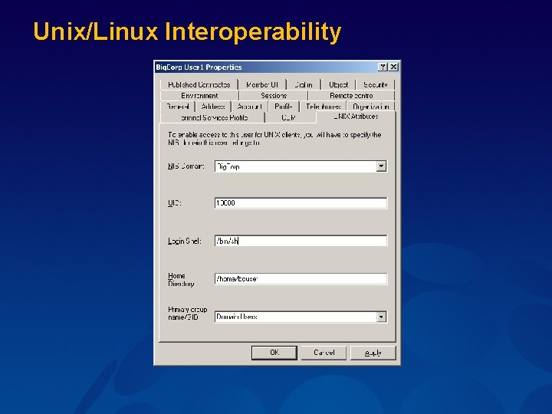Image resolution: width=552 pixels, height=414 pixels.
Task: Click the Login Shell label
Action: (x=185, y=242)
